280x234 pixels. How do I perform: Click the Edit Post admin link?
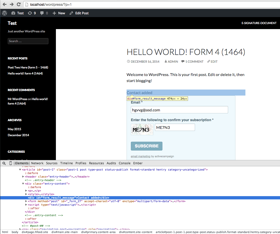[x=79, y=13]
